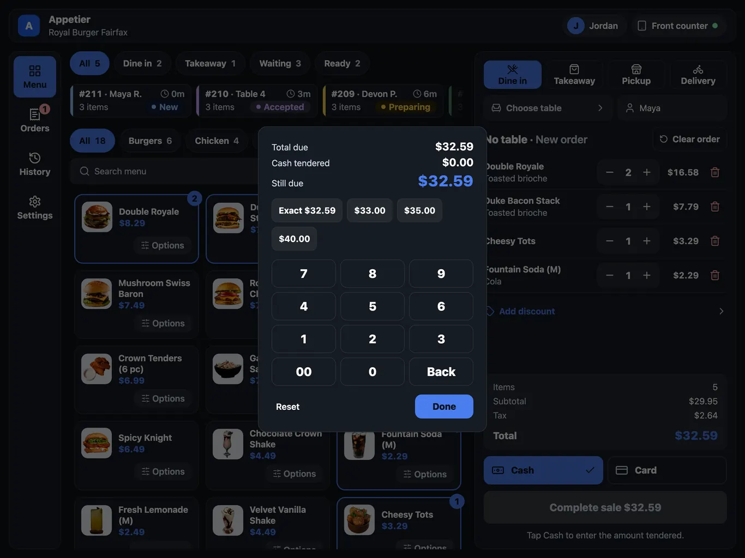Reset the cash tendered amount

click(x=288, y=407)
